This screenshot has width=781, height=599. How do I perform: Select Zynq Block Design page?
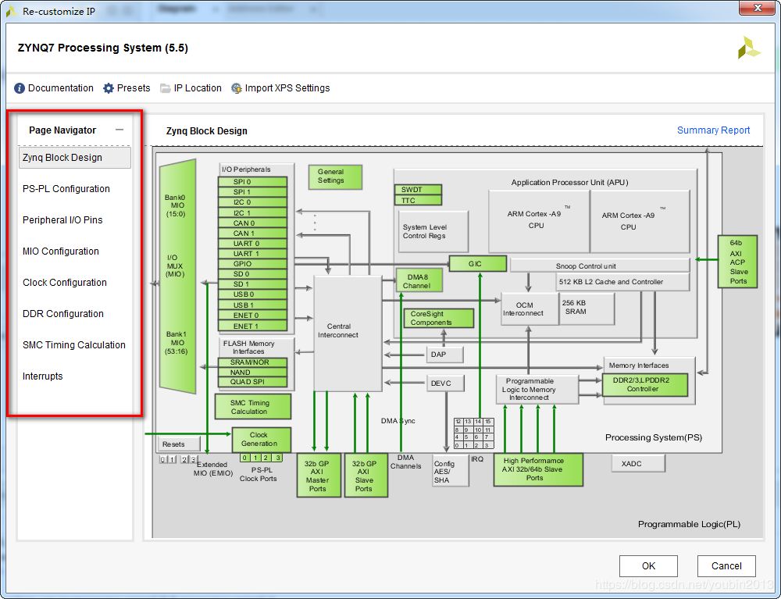coord(75,157)
